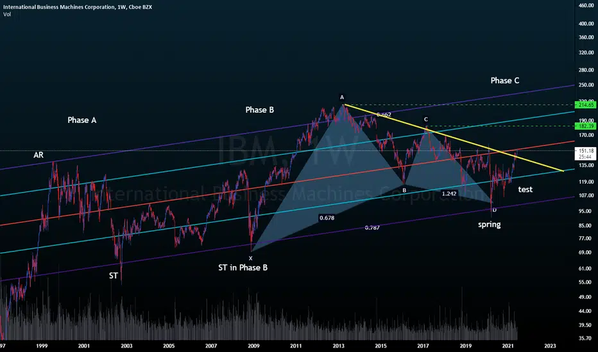Click the 49.00 price axis label
Image resolution: width=598 pixels, height=352 pixels.
(585, 297)
